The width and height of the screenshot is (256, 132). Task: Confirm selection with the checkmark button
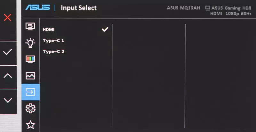pos(7,52)
